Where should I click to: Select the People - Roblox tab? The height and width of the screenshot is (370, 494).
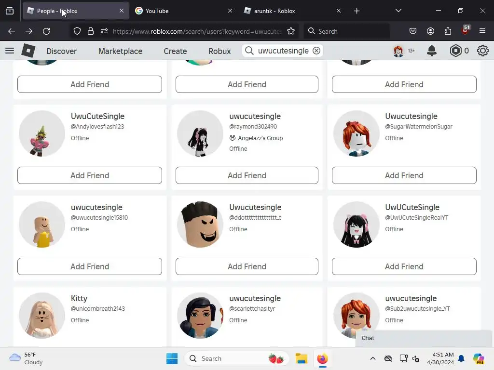76,11
